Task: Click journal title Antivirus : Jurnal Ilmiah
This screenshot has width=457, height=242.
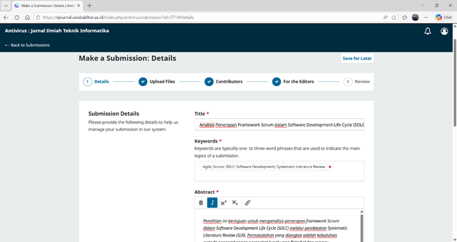Action: point(57,30)
